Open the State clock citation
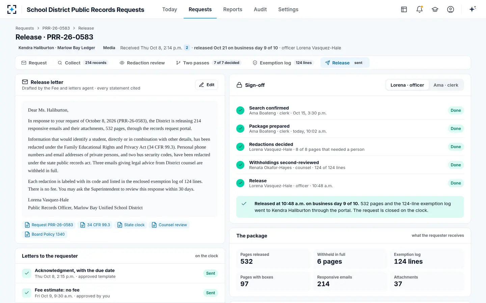486x303 pixels. (131, 225)
